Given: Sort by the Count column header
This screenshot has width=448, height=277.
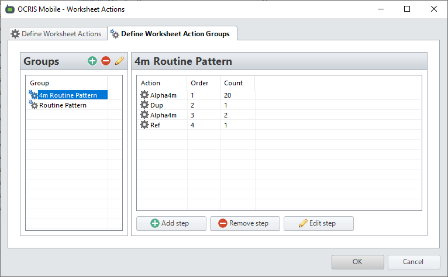Looking at the screenshot, I should coord(233,83).
